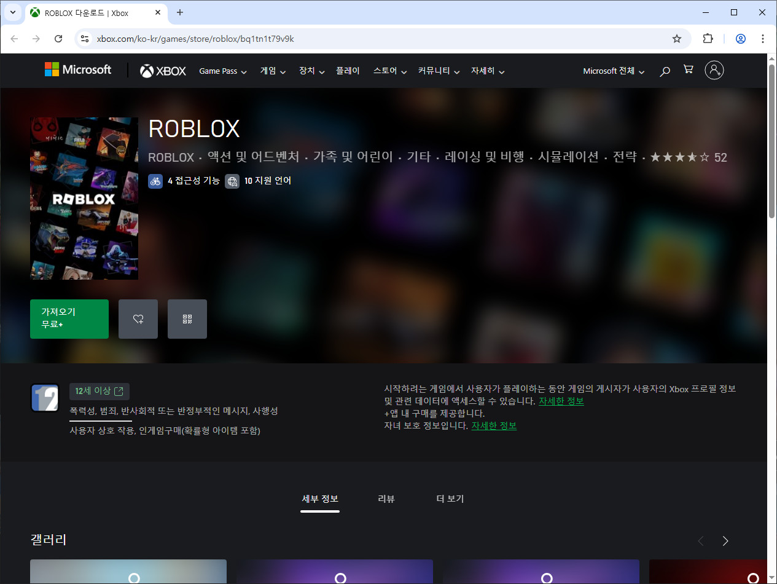This screenshot has height=584, width=777.
Task: Open Chrome profile avatar icon
Action: click(x=741, y=39)
